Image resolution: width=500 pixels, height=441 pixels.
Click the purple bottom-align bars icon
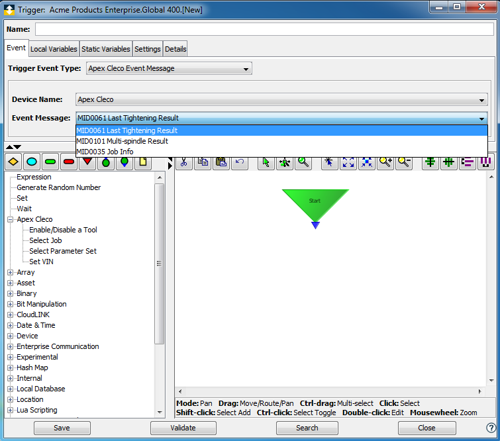(x=485, y=162)
